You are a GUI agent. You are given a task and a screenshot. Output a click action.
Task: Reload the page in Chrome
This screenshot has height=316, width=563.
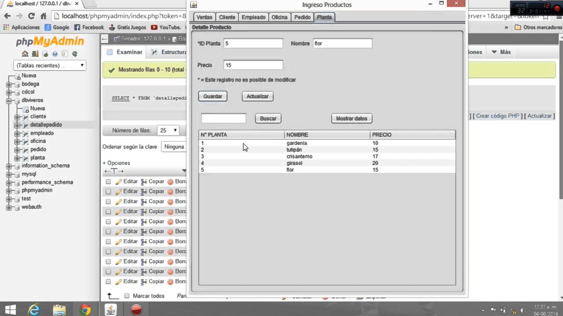coord(31,16)
